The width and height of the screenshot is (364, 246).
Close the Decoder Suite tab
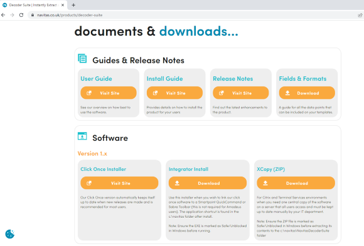63,5
